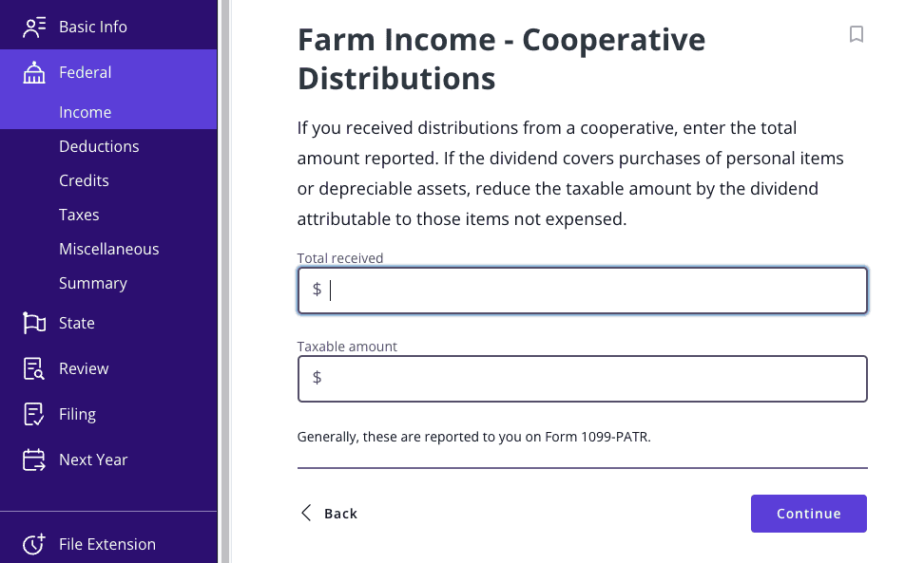Open the federal Summary page
Viewport: 905px width, 563px height.
coord(92,283)
